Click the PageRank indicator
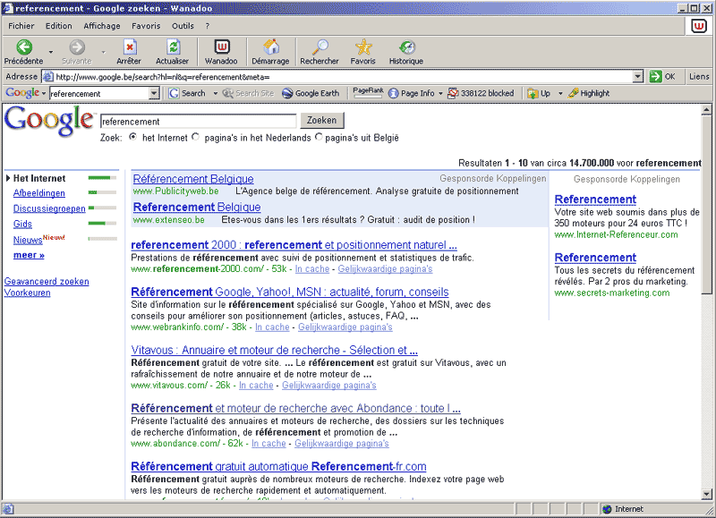 point(368,93)
